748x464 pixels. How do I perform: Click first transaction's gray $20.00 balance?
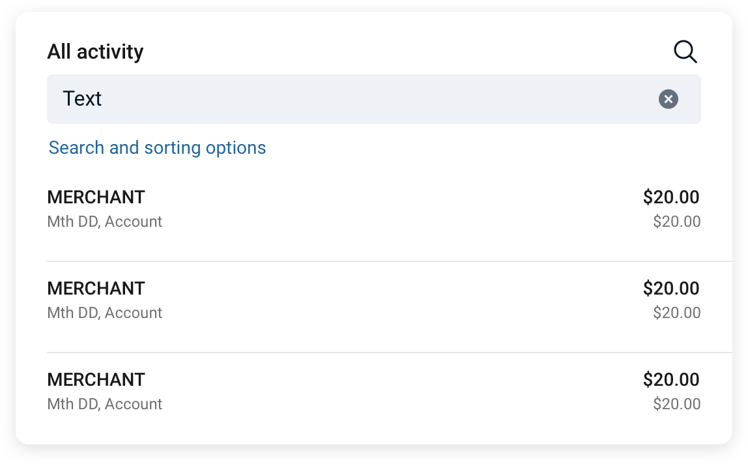[676, 222]
